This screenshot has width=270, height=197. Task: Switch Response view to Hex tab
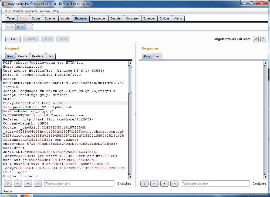(x=157, y=56)
